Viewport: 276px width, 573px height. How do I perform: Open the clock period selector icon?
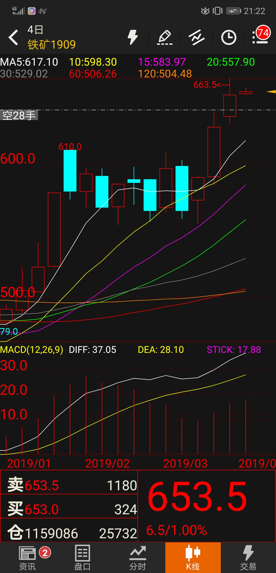pos(228,38)
